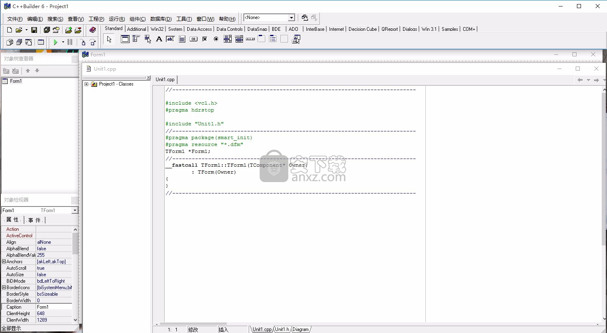
Task: Select the Label component icon
Action: [x=159, y=39]
